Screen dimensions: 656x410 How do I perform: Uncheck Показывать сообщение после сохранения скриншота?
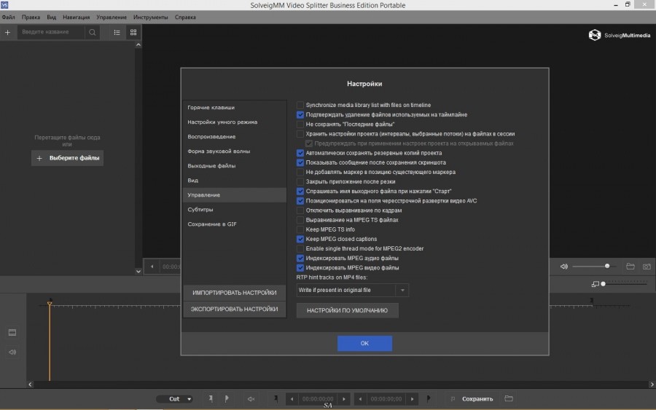[x=300, y=162]
